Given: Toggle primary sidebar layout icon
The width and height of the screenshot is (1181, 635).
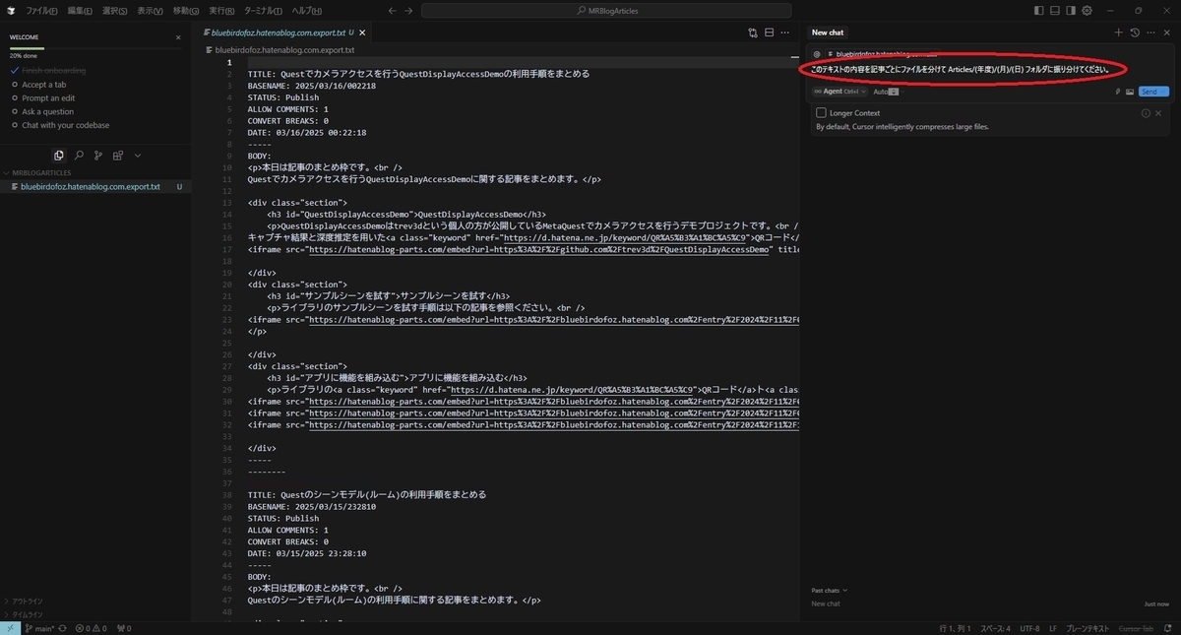Looking at the screenshot, I should coord(1039,11).
